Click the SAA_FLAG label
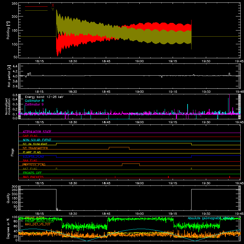 30,160
